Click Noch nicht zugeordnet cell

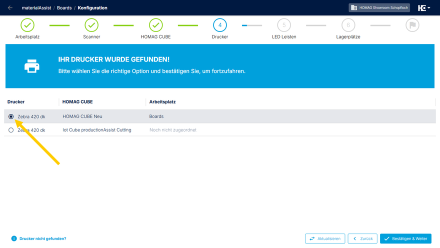pos(173,130)
